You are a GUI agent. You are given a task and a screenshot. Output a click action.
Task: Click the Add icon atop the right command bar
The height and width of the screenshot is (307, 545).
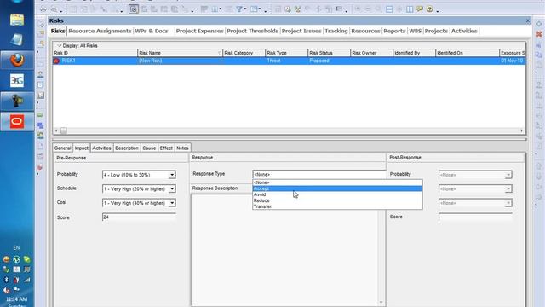pyautogui.click(x=539, y=24)
